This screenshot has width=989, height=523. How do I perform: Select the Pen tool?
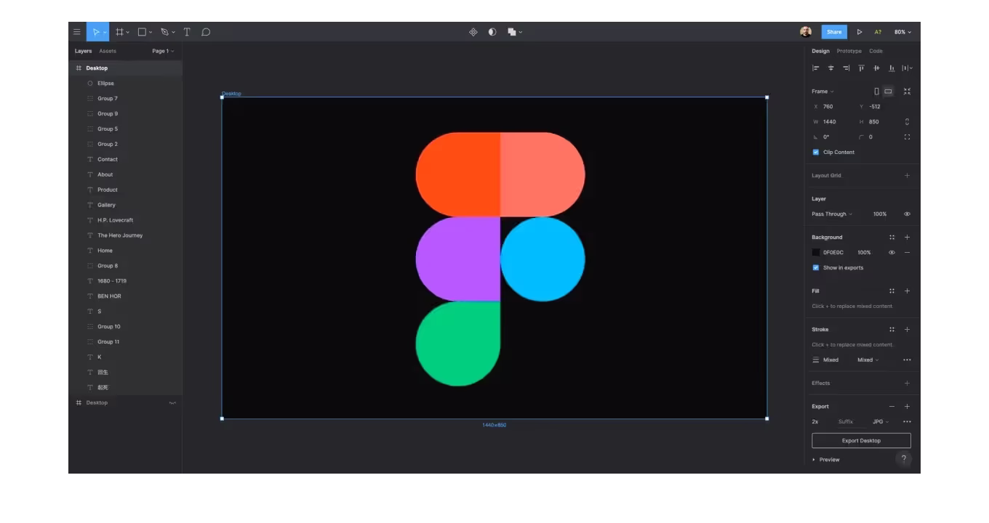[164, 32]
